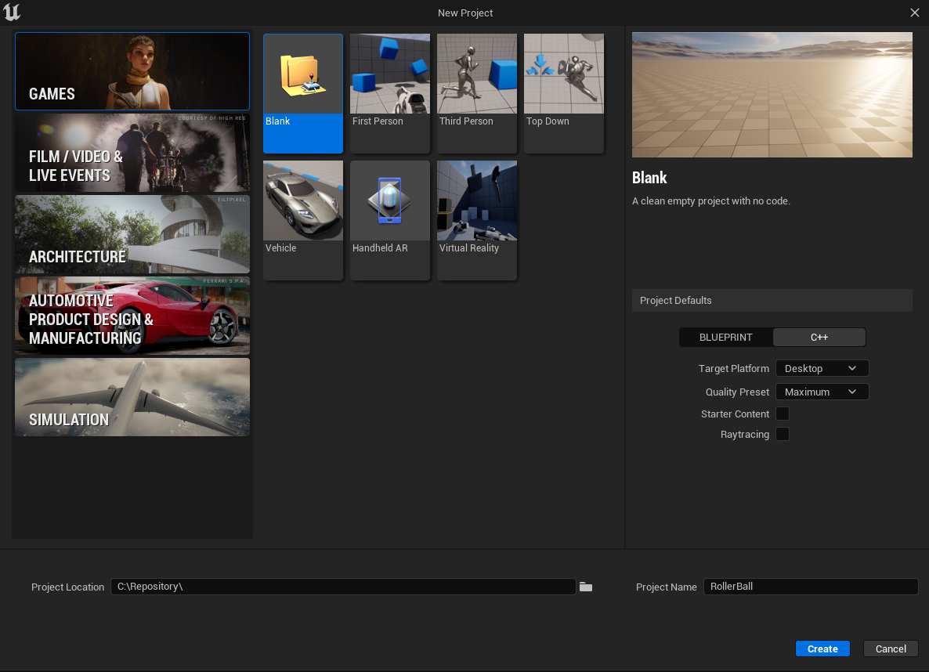Viewport: 929px width, 672px height.
Task: Expand the Quality Preset dropdown
Action: [x=822, y=392]
